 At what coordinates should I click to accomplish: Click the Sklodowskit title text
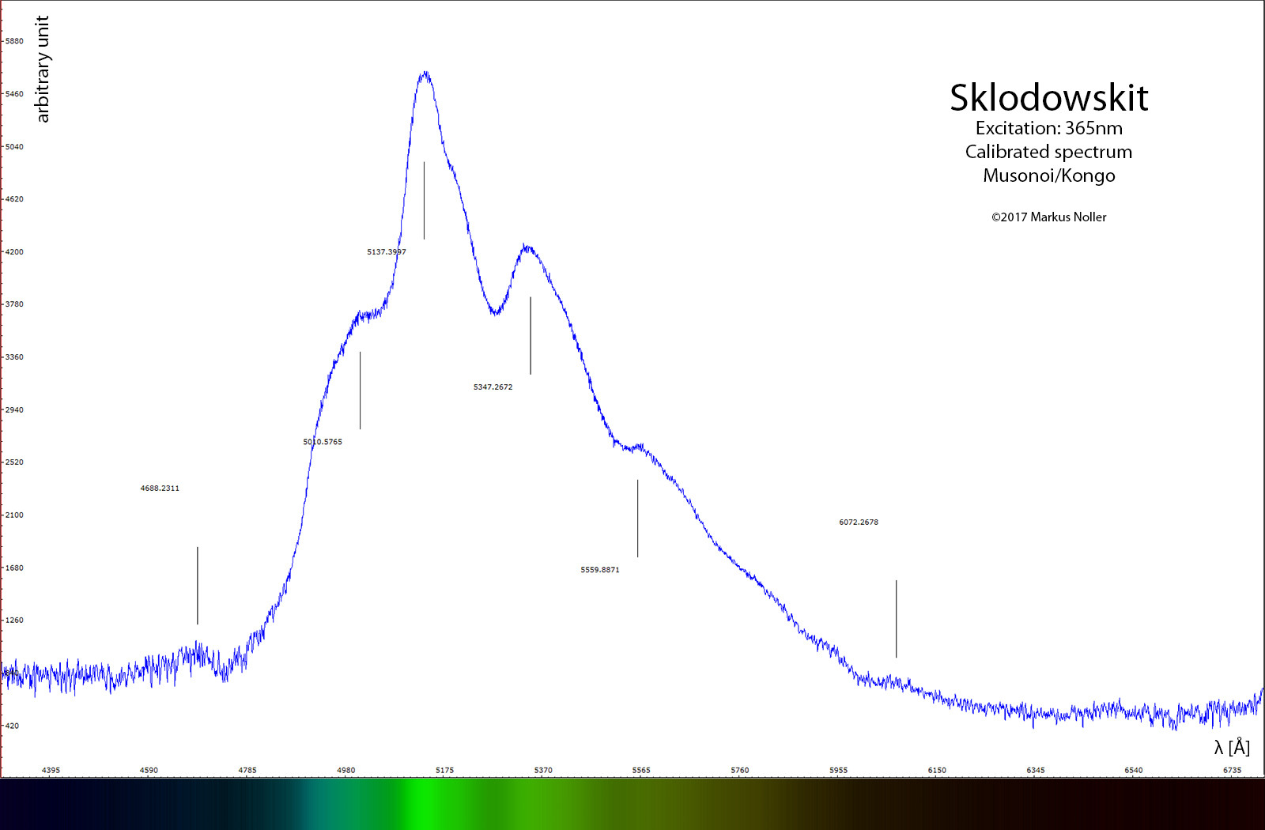[x=1048, y=98]
